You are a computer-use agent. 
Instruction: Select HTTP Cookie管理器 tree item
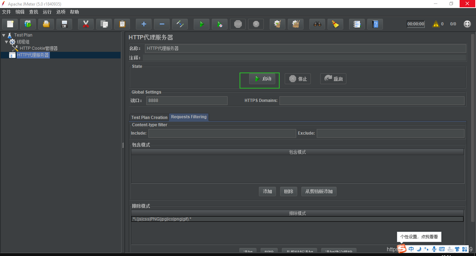pyautogui.click(x=39, y=48)
